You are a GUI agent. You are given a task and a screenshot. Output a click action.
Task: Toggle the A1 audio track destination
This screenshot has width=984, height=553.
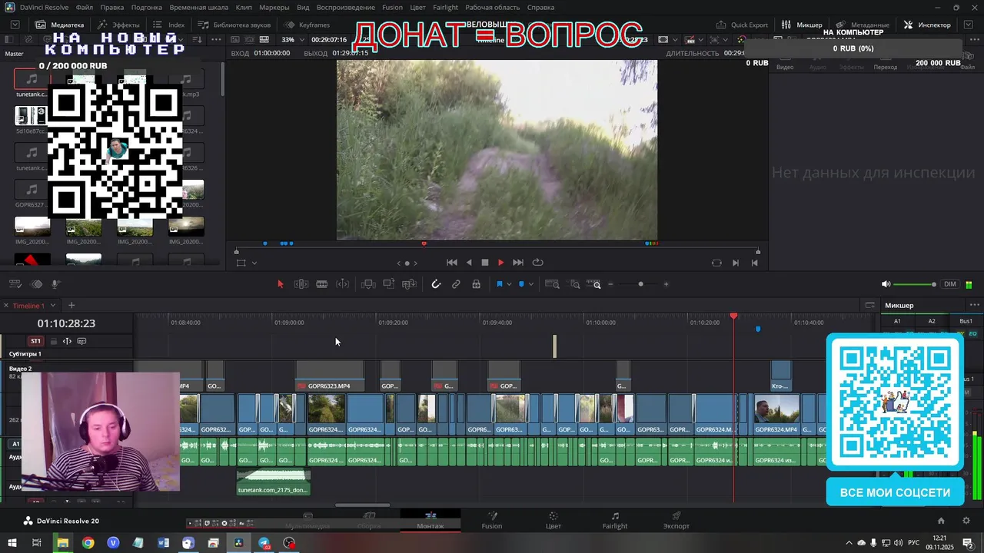(15, 444)
